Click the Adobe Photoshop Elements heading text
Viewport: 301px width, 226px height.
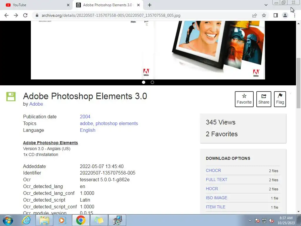[51, 143]
